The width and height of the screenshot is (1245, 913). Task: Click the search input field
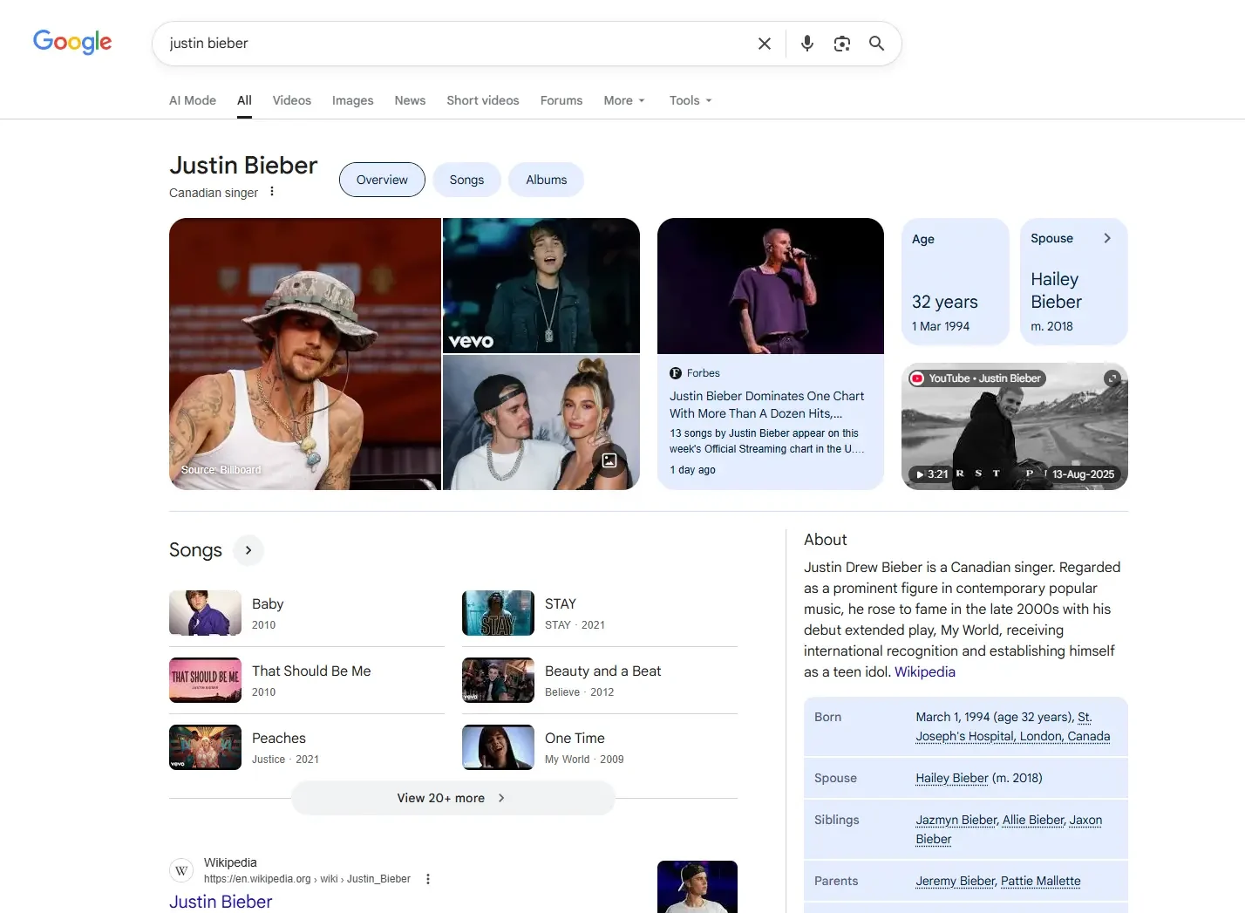click(453, 44)
